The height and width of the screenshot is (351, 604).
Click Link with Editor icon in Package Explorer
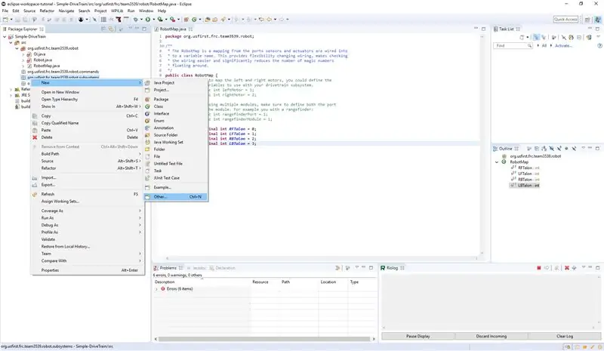(x=111, y=29)
